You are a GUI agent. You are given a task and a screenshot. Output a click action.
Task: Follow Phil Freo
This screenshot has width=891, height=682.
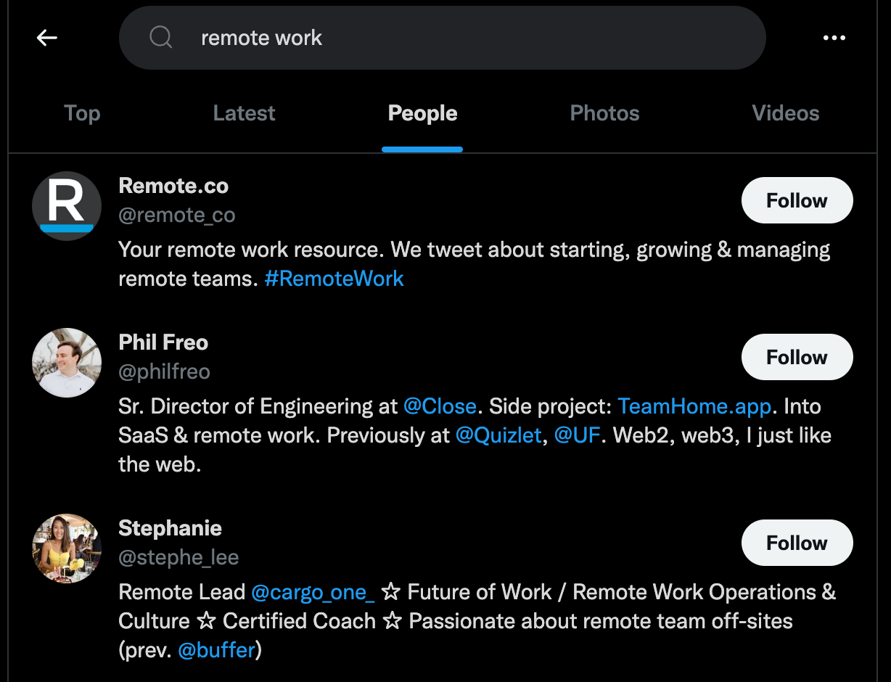pyautogui.click(x=797, y=357)
